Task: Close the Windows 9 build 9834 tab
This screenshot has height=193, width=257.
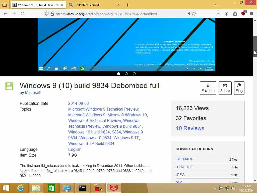Action: [62, 5]
